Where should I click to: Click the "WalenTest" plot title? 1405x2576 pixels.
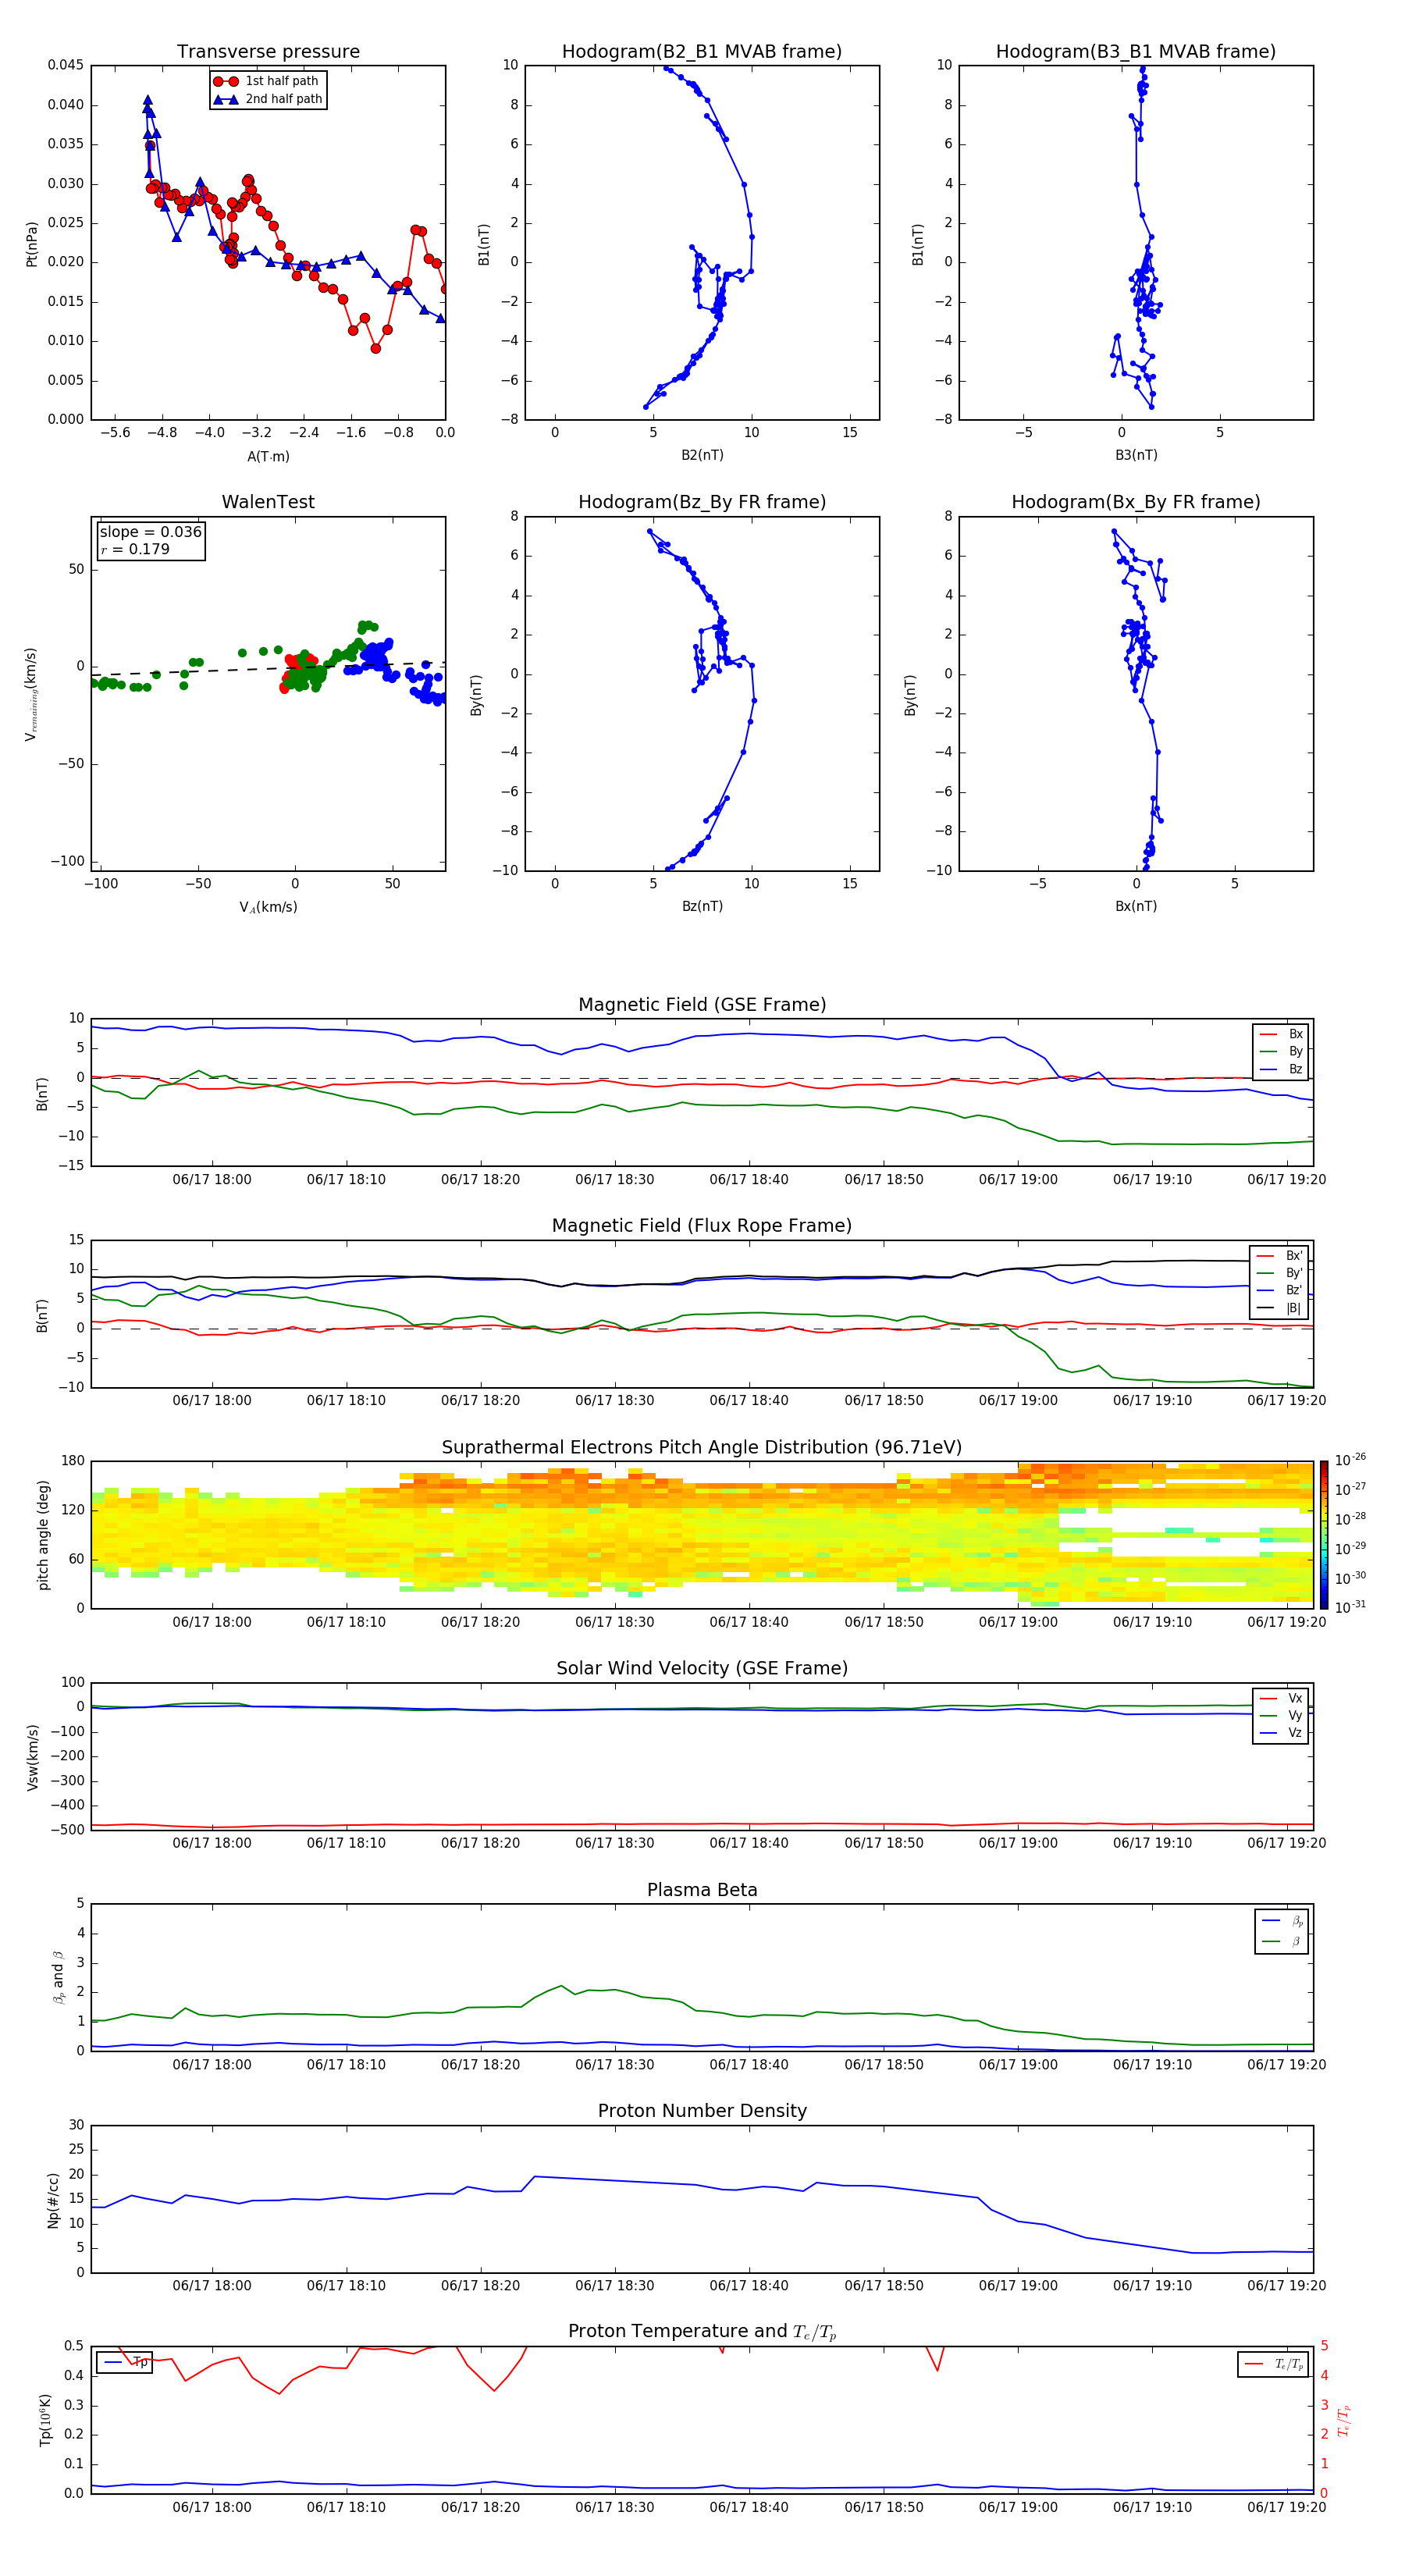268,502
